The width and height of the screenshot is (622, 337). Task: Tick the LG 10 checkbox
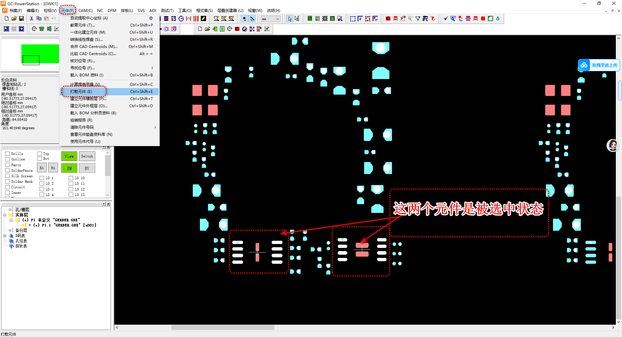[71, 178]
